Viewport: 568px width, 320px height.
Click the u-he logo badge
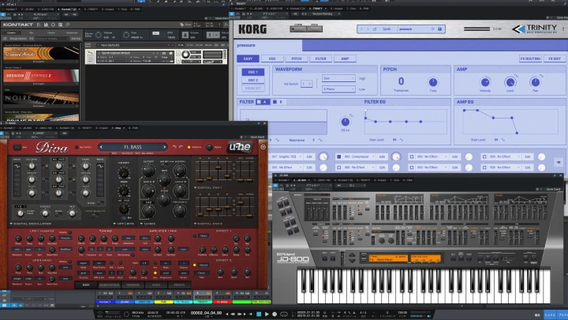(x=240, y=147)
